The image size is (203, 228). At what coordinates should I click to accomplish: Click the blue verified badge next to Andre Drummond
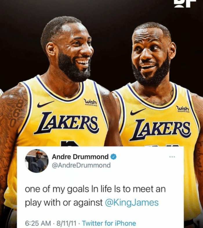pyautogui.click(x=114, y=157)
